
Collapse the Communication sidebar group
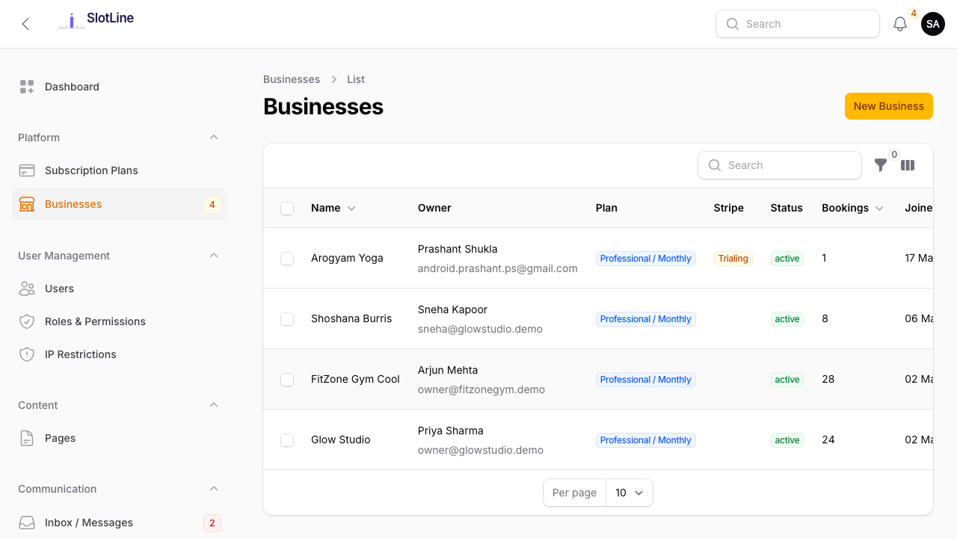pos(214,489)
